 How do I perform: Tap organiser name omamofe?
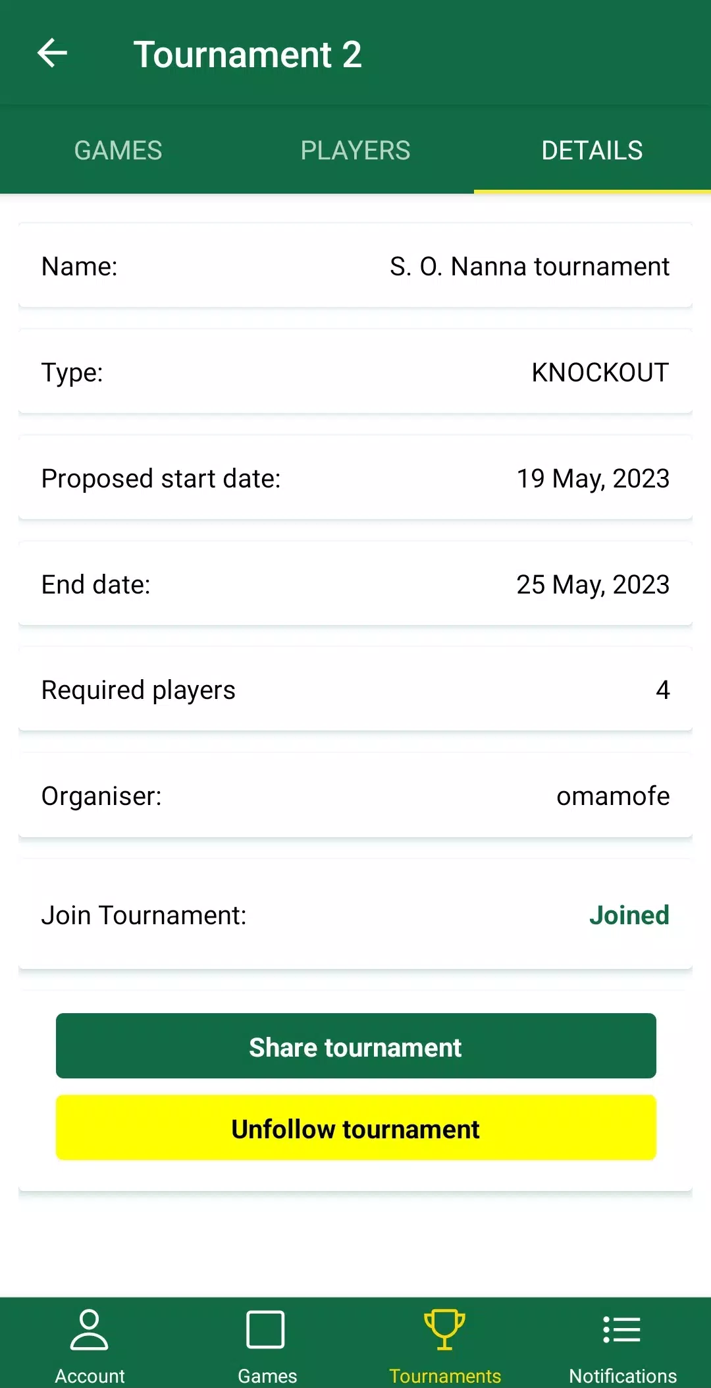pyautogui.click(x=613, y=796)
